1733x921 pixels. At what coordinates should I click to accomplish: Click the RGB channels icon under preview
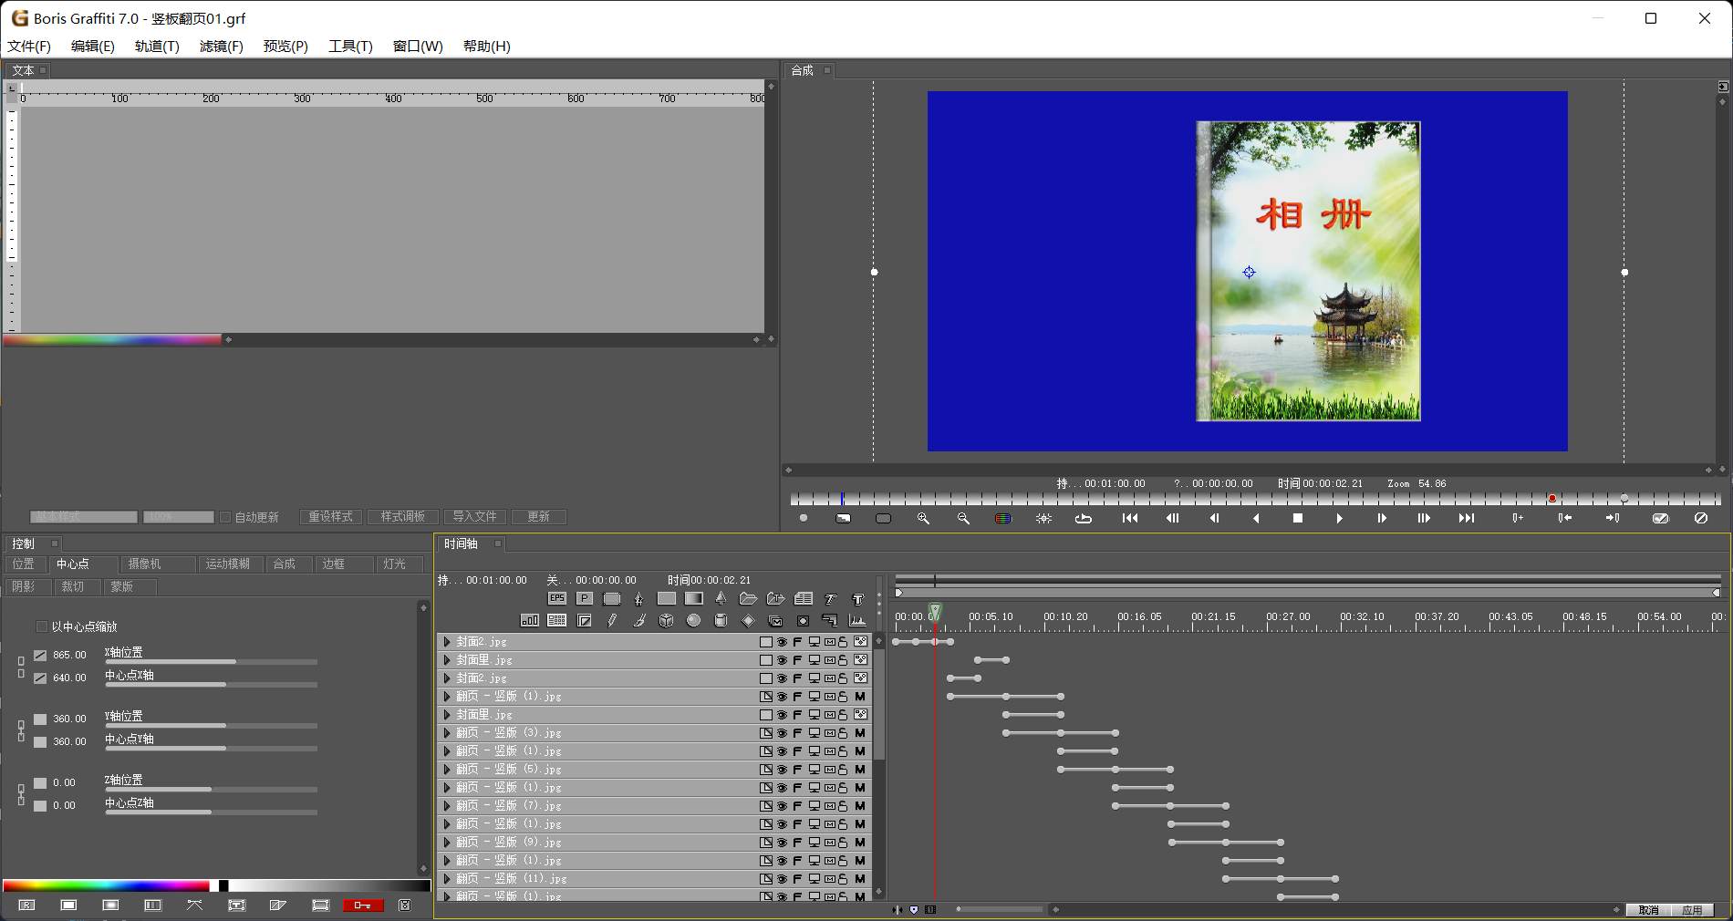1002,518
